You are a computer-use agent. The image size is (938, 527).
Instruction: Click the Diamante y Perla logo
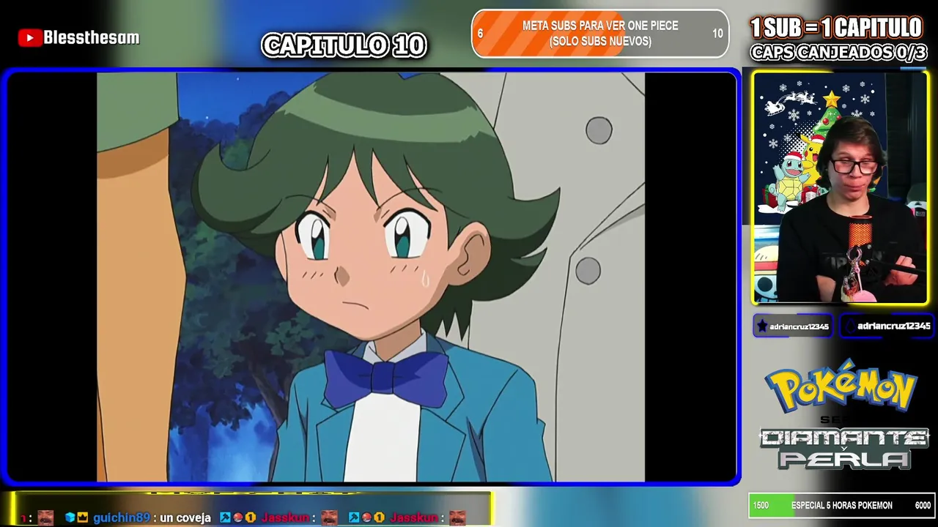[x=843, y=448]
